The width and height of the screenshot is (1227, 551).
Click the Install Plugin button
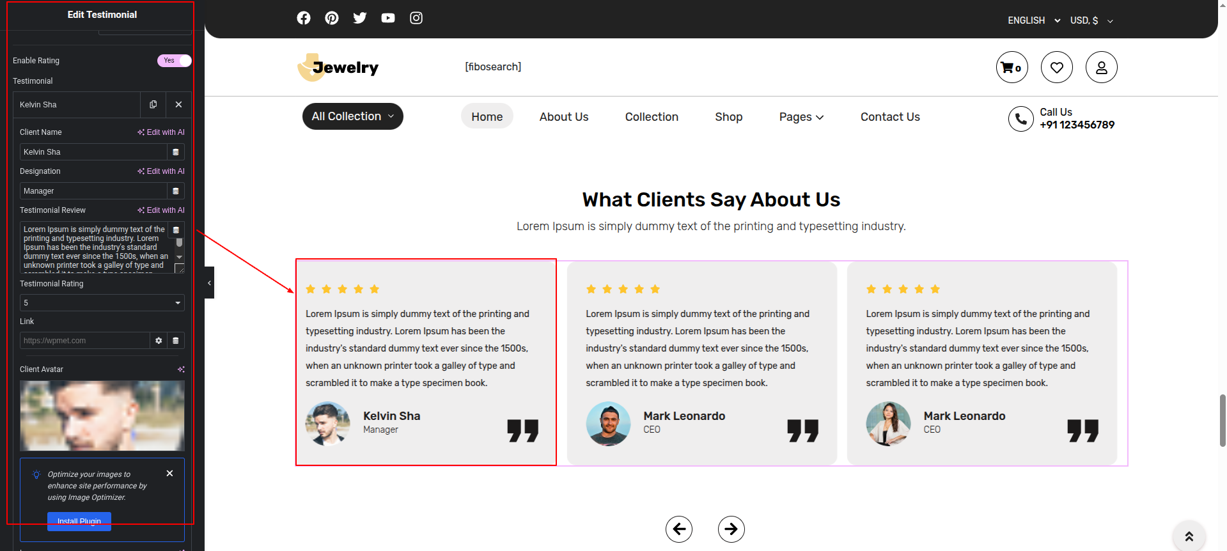[x=79, y=521]
